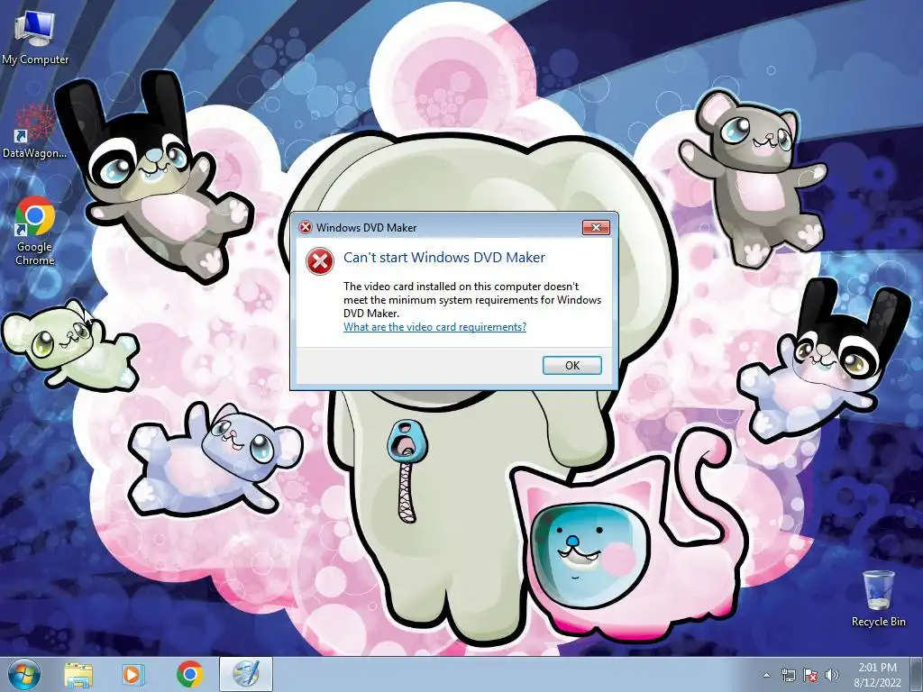Click the 'Can't start Windows DVD Maker' heading
The image size is (923, 692).
coord(444,257)
